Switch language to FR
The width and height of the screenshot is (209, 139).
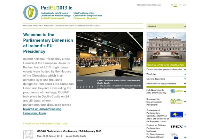pos(180,5)
